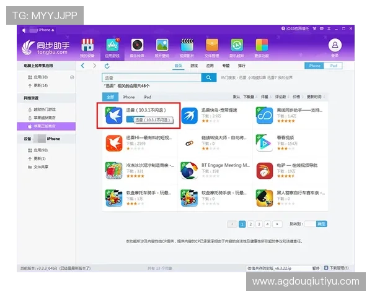The width and height of the screenshot is (372, 297).
Task: Sort results by 默认 default
Action: coord(237,97)
